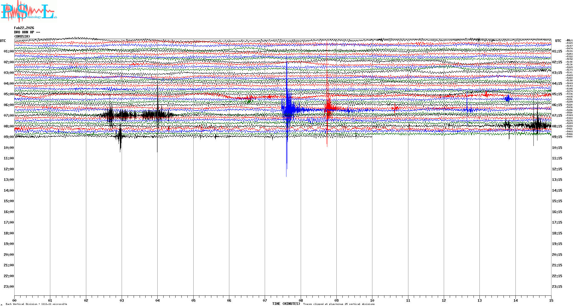The width and height of the screenshot is (574, 308).
Task: Click minute 15 tick on bottom axis
Action: 551,300
